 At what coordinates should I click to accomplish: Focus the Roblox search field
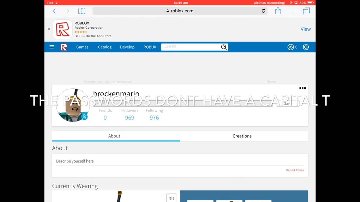coord(191,47)
